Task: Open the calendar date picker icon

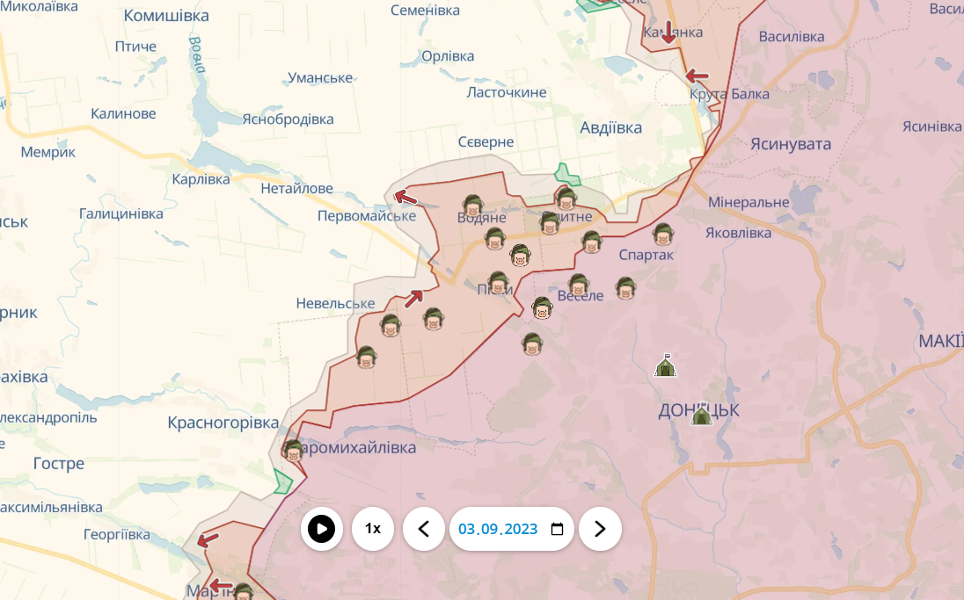Action: pyautogui.click(x=557, y=529)
